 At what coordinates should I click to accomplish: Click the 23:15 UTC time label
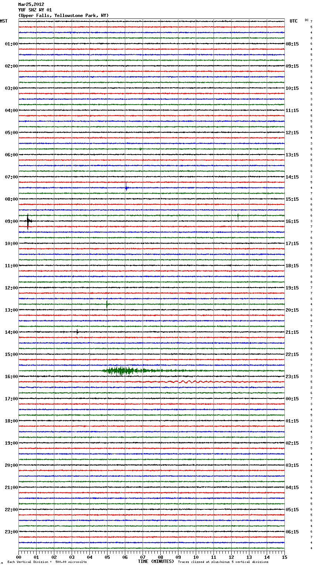[292, 377]
